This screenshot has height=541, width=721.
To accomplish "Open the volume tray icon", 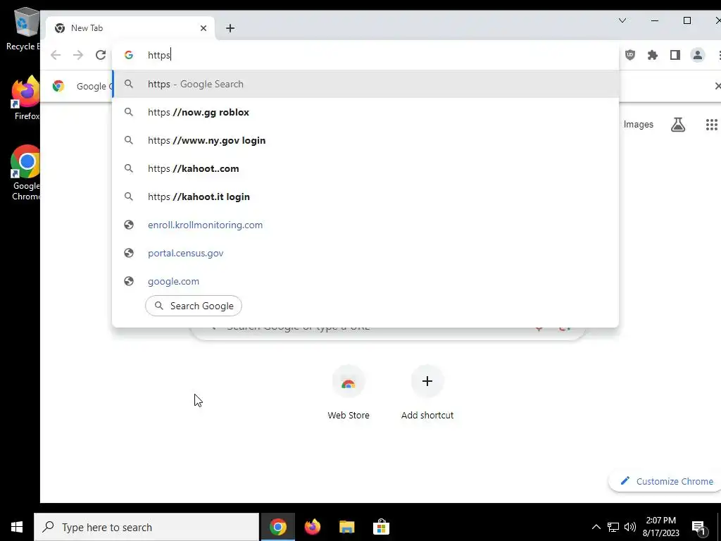I will click(x=630, y=527).
